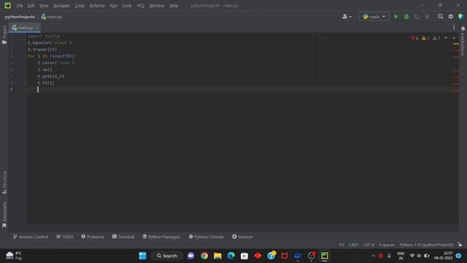Go to previous highlighted error arrow
The width and height of the screenshot is (467, 263).
point(446,38)
